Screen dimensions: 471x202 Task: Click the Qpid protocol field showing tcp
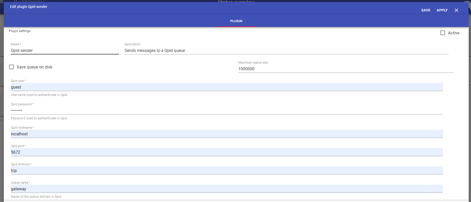click(227, 170)
